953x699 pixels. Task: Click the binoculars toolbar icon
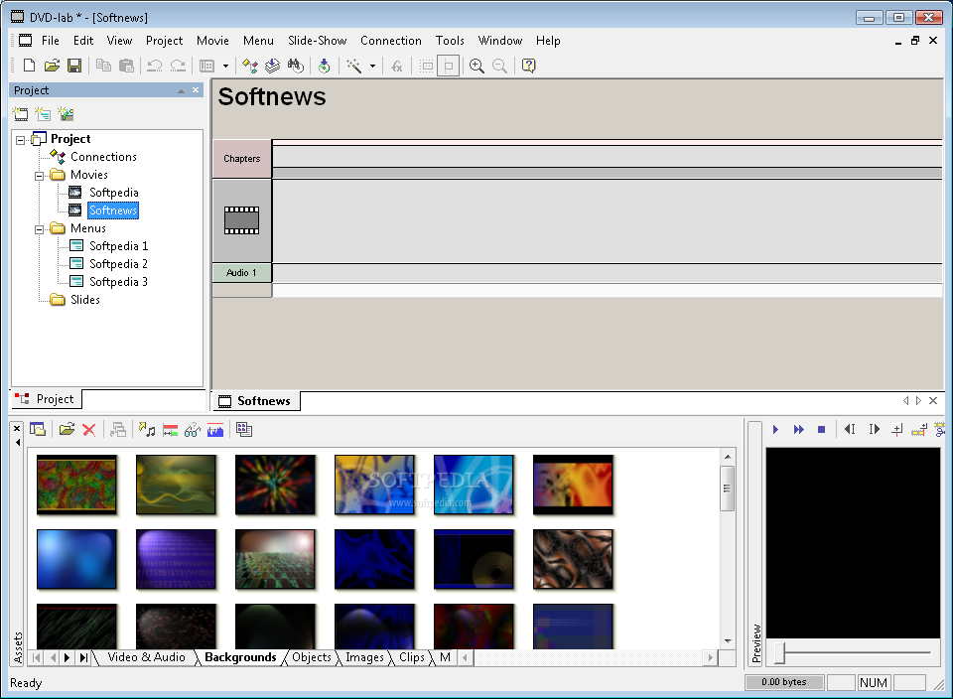tap(296, 66)
